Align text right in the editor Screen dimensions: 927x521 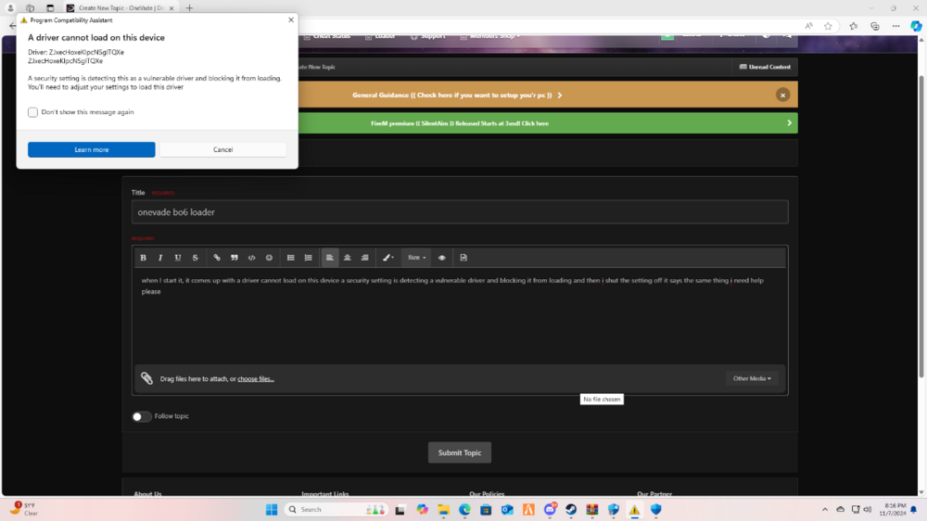pos(364,258)
